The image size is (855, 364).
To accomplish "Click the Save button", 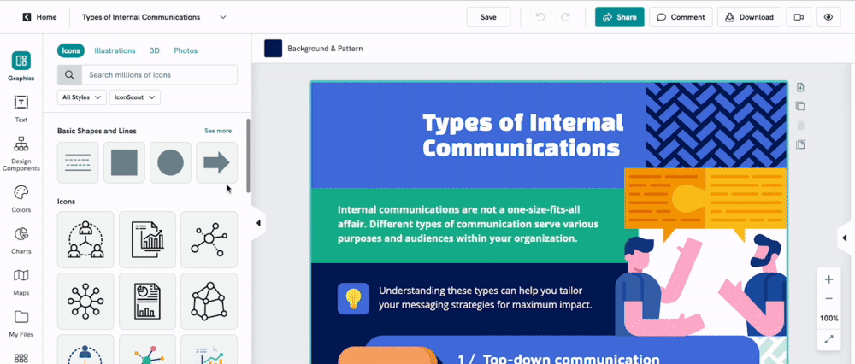I will click(488, 17).
